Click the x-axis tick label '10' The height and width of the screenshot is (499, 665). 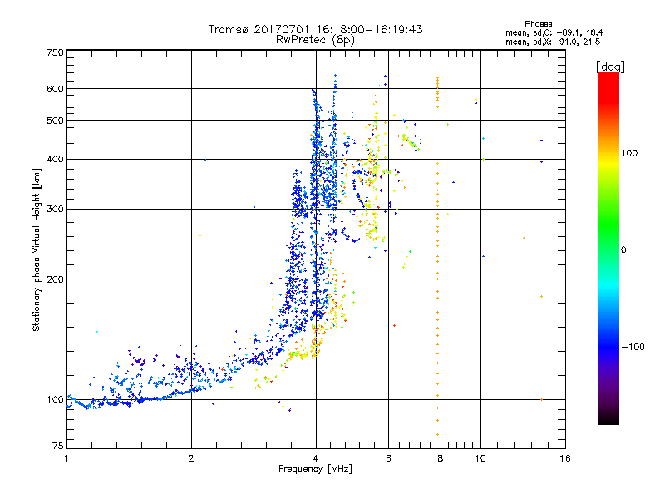[480, 458]
